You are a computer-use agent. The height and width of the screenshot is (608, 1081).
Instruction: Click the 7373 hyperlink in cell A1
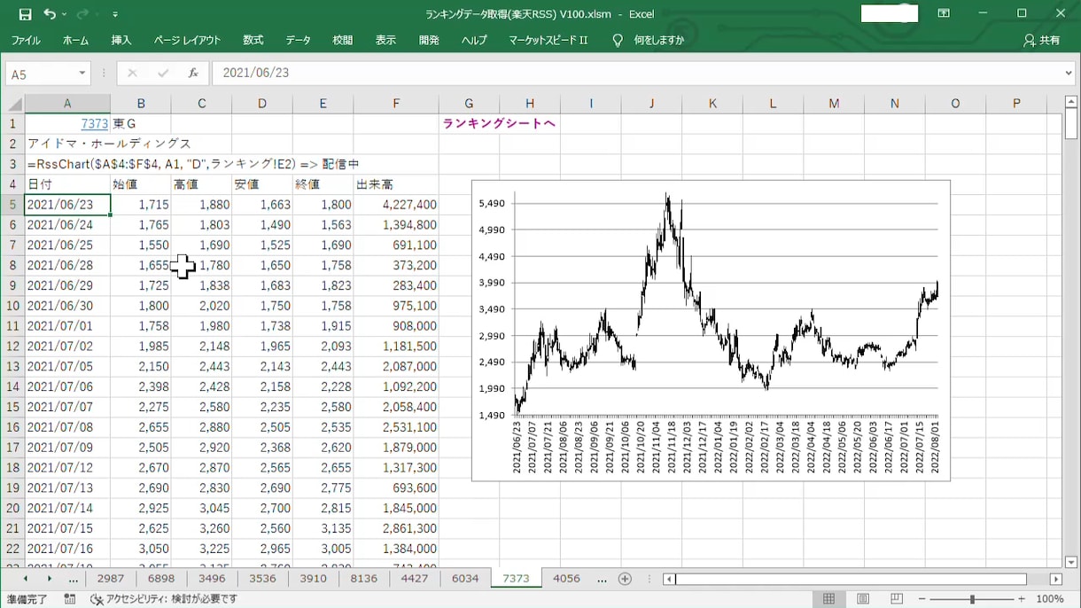(94, 123)
